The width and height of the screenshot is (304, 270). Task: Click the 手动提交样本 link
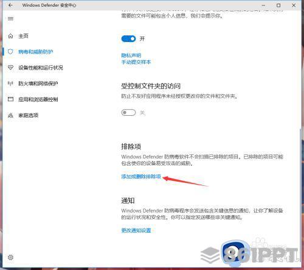(x=136, y=62)
